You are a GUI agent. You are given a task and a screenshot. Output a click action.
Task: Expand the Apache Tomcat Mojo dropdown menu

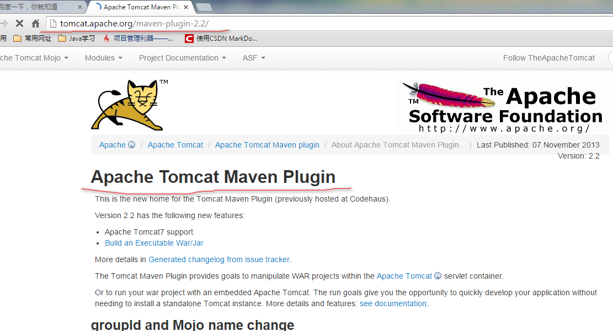(34, 58)
